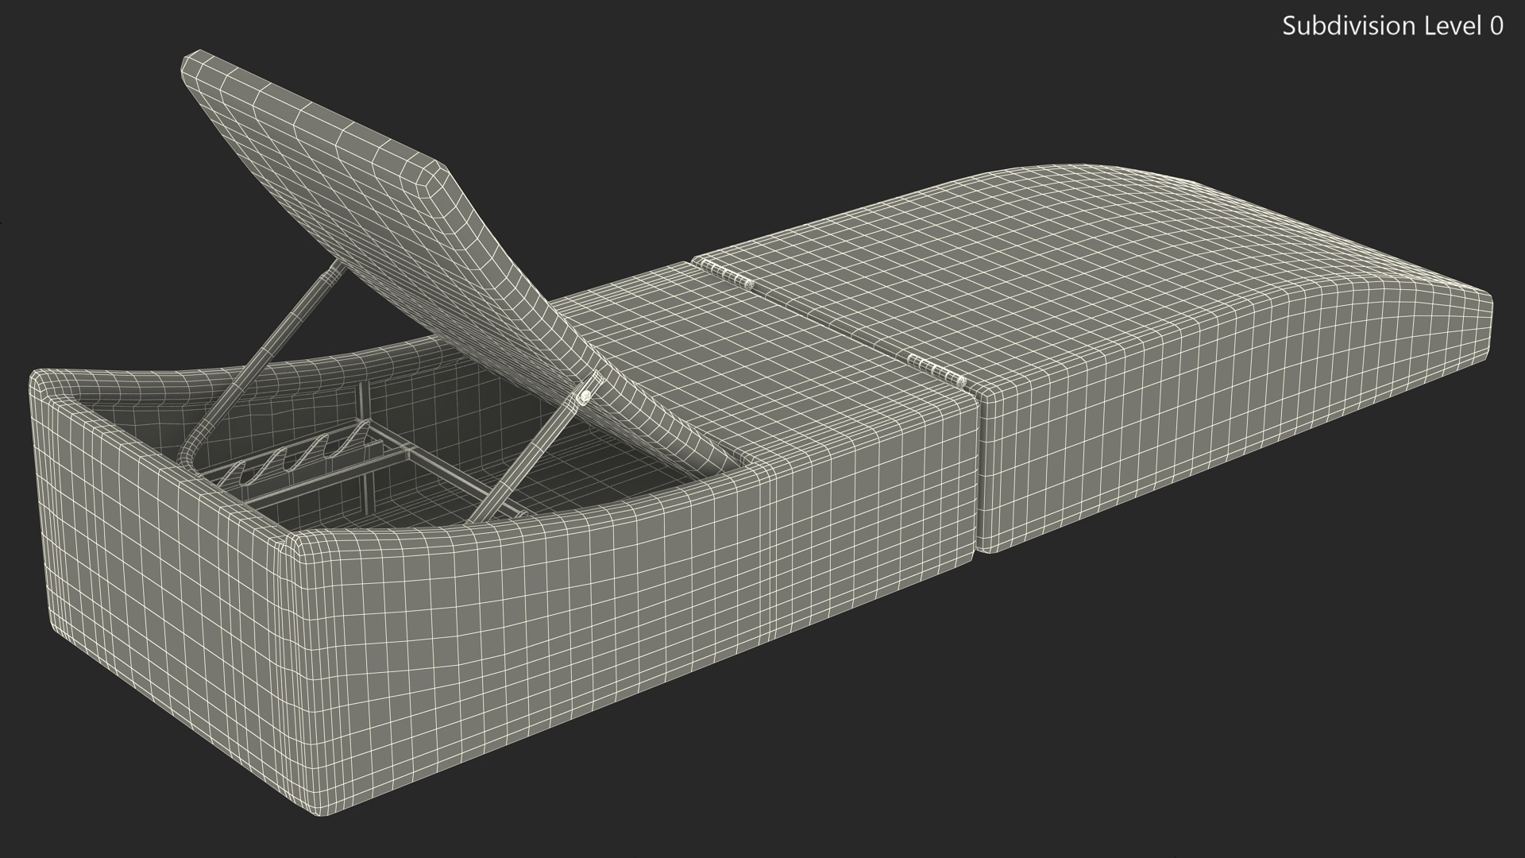Select the lower hinge near the front edge
1525x858 pixels.
[936, 369]
